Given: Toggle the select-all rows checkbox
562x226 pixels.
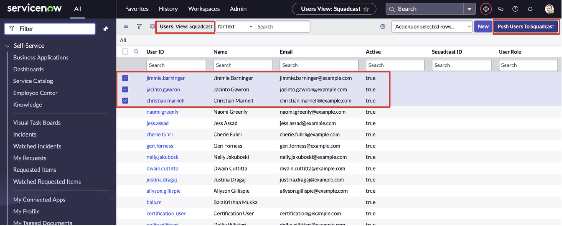Looking at the screenshot, I should [x=125, y=52].
